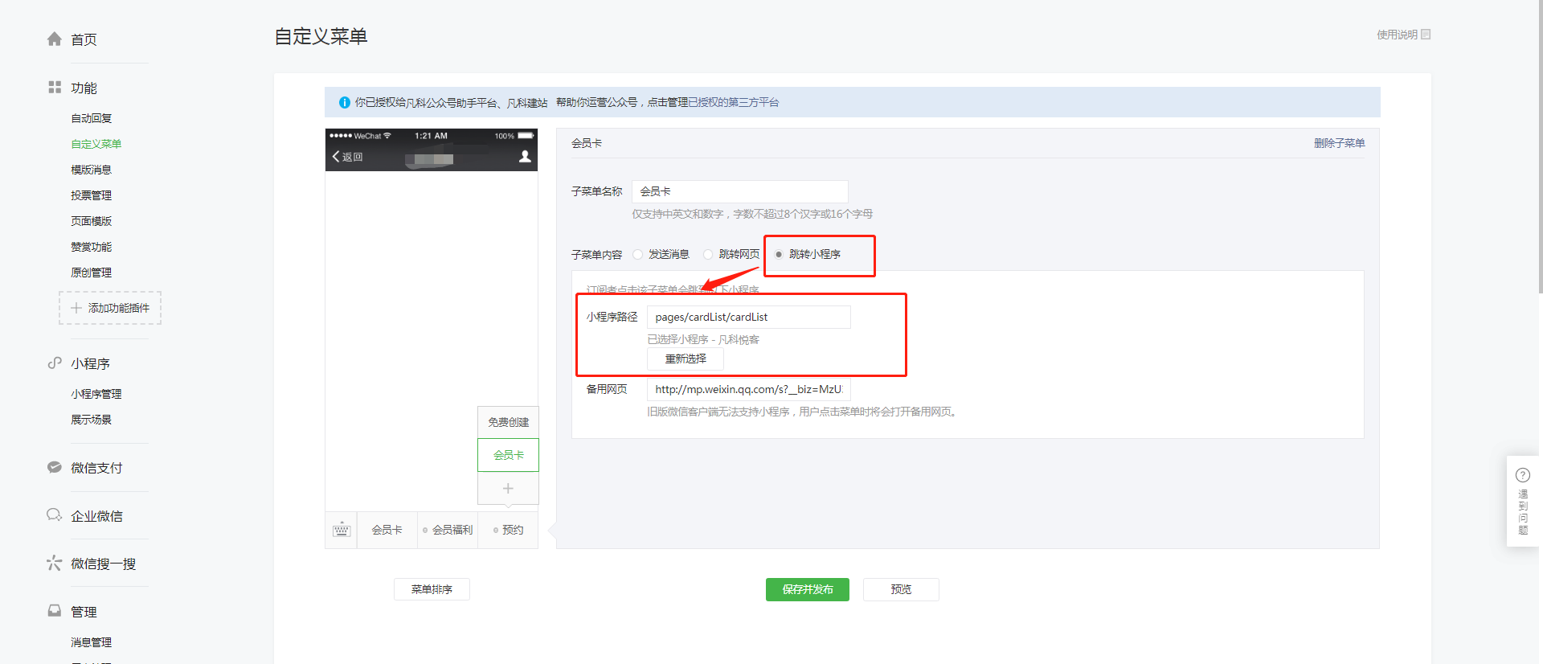Click the plus icon in 添加功能插件
The image size is (1543, 664).
tap(76, 308)
